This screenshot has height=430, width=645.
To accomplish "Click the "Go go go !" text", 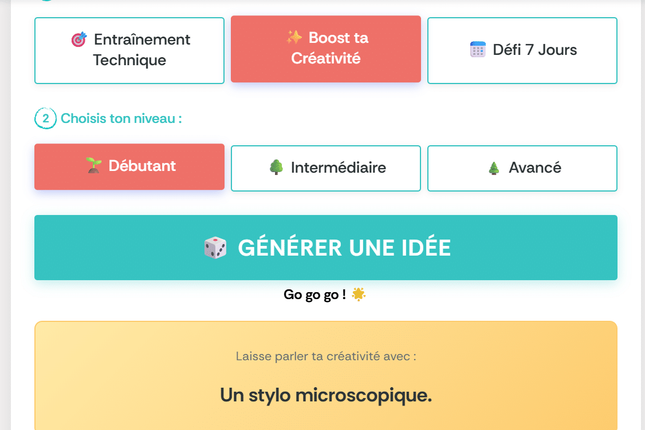I will click(x=314, y=295).
